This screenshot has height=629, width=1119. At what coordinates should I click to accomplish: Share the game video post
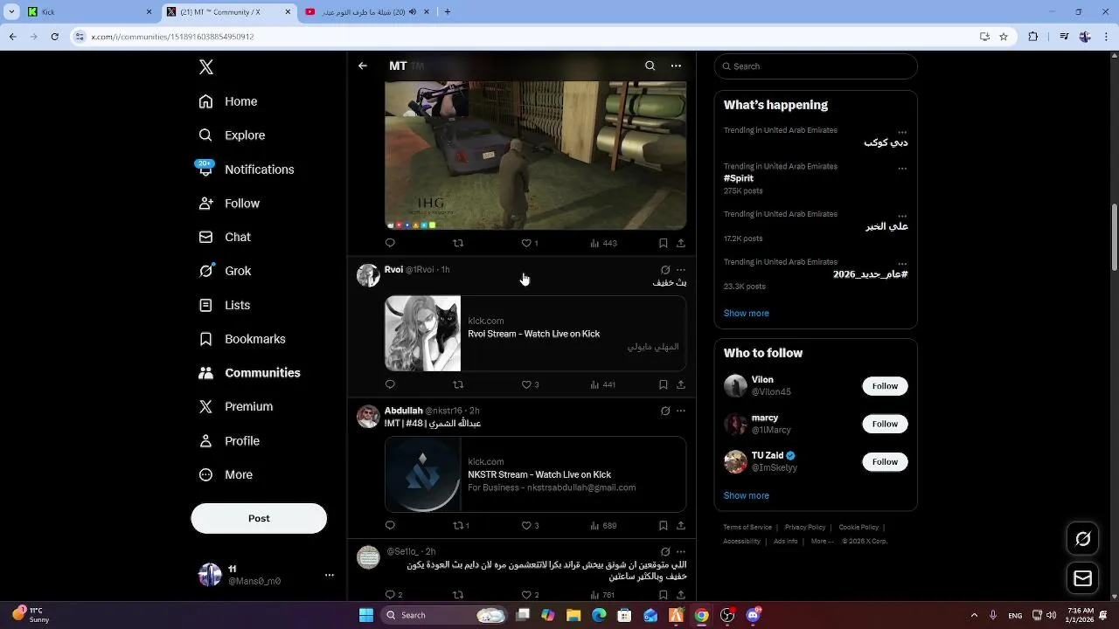click(x=680, y=244)
